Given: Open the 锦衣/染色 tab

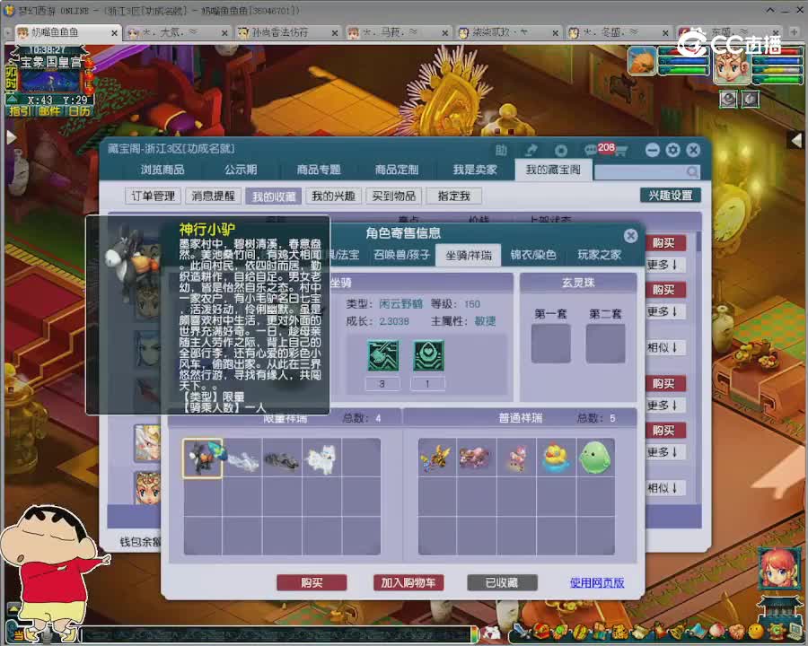Looking at the screenshot, I should pos(532,255).
